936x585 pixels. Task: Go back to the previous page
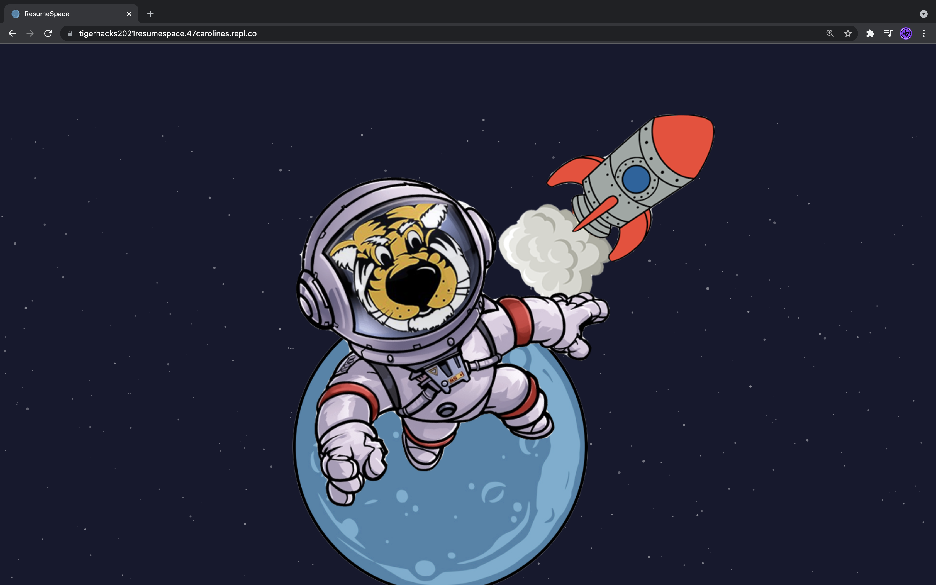point(12,34)
